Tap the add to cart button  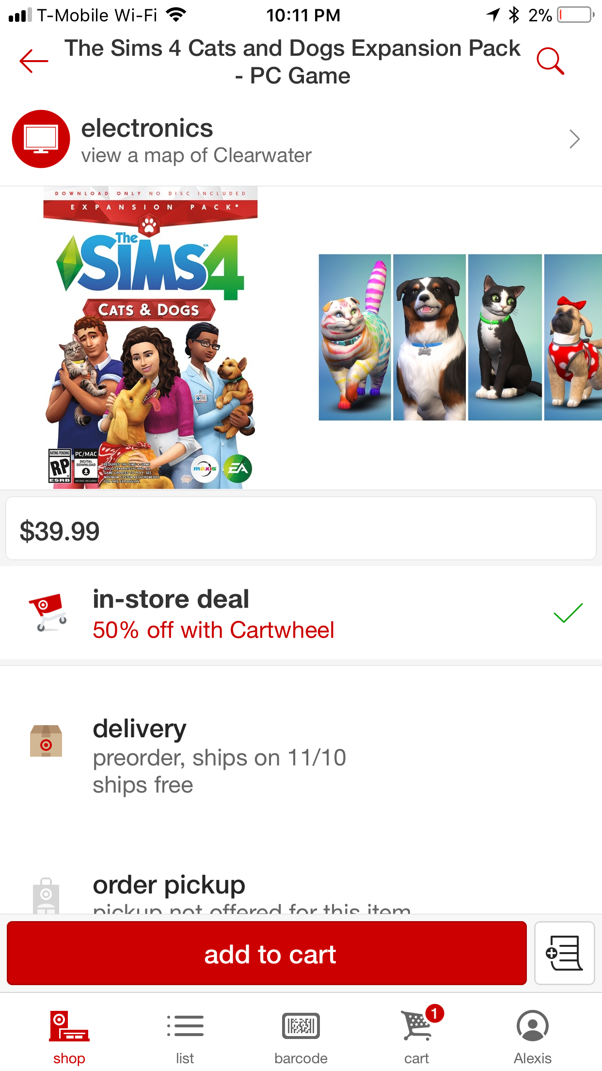pyautogui.click(x=267, y=953)
